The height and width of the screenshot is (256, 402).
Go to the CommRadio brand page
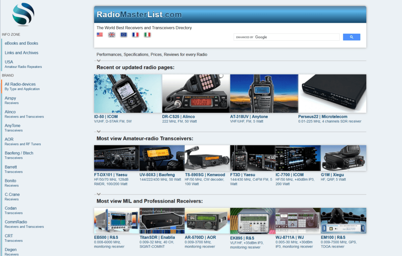click(x=24, y=224)
